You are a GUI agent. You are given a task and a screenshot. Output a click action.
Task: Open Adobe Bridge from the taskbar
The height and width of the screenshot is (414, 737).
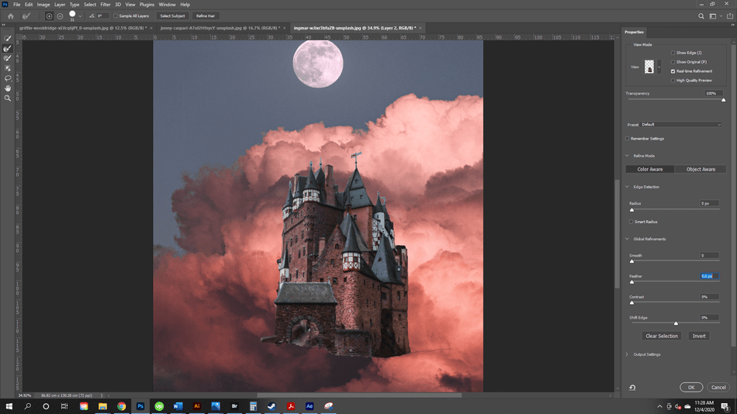coord(234,406)
